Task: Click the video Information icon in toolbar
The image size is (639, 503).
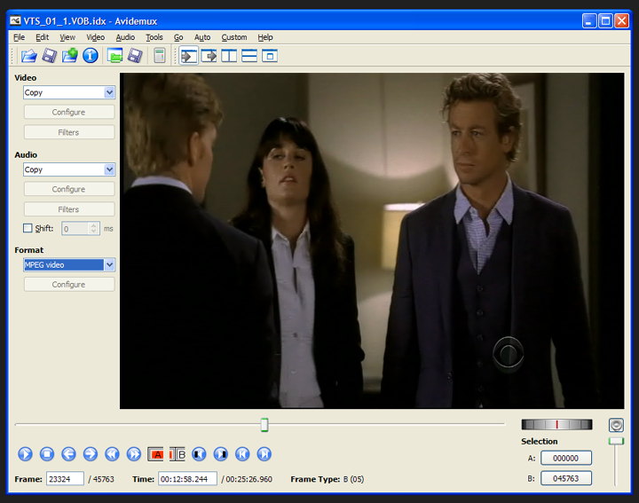Action: 91,56
